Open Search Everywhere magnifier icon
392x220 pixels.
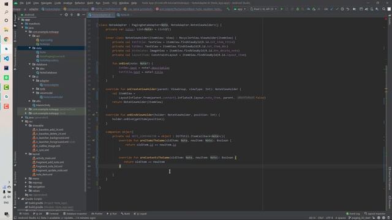pyautogui.click(x=384, y=9)
